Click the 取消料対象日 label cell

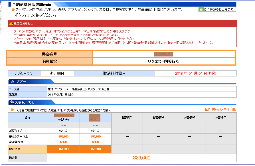click(x=114, y=73)
